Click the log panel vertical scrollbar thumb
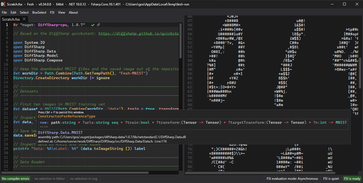Image resolution: width=363 pixels, height=183 pixels. click(x=360, y=72)
